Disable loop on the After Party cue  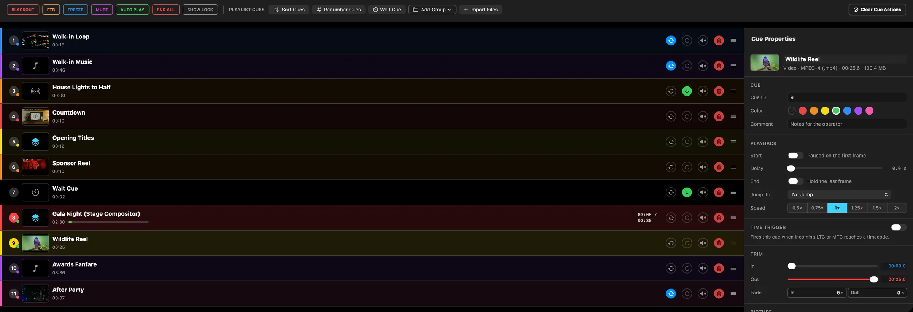671,293
